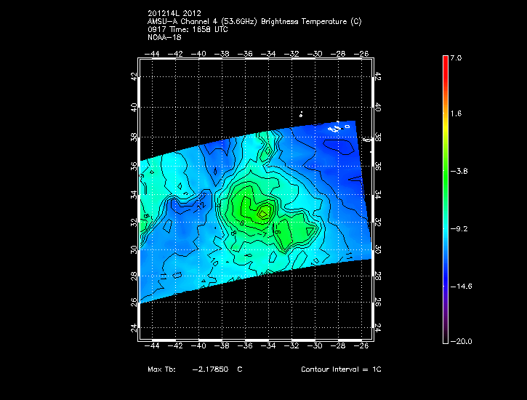The width and height of the screenshot is (527, 400).
Task: Click the Contour Interval = 1C text
Action: 341,370
